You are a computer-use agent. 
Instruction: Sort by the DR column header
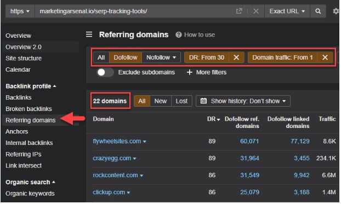[213, 119]
